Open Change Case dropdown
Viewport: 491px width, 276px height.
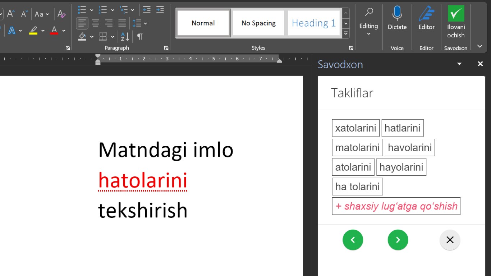click(42, 14)
